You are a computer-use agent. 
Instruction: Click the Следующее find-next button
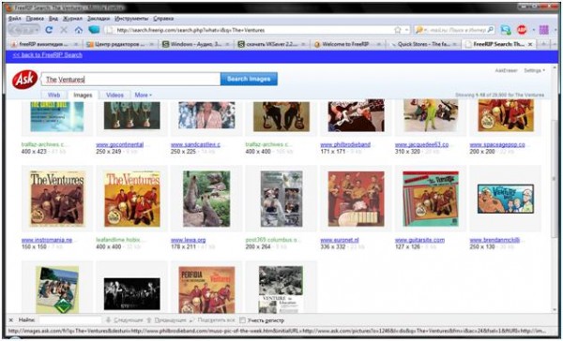[125, 320]
